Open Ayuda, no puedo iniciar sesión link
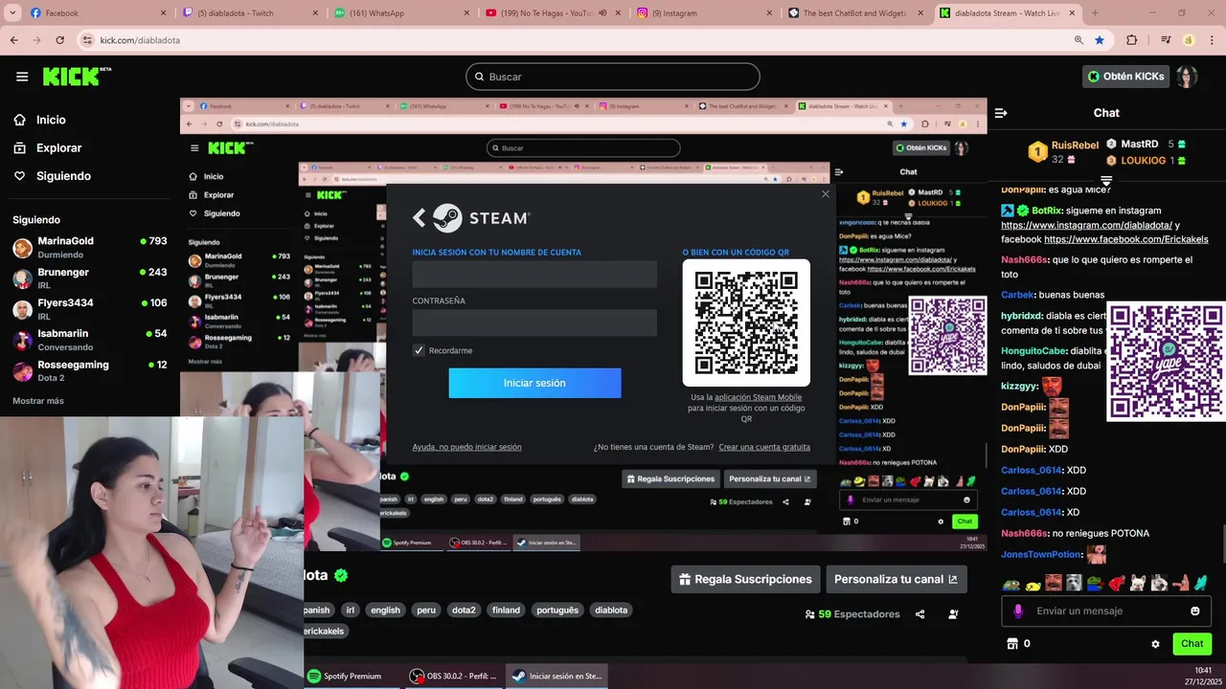Image resolution: width=1226 pixels, height=689 pixels. point(466,447)
